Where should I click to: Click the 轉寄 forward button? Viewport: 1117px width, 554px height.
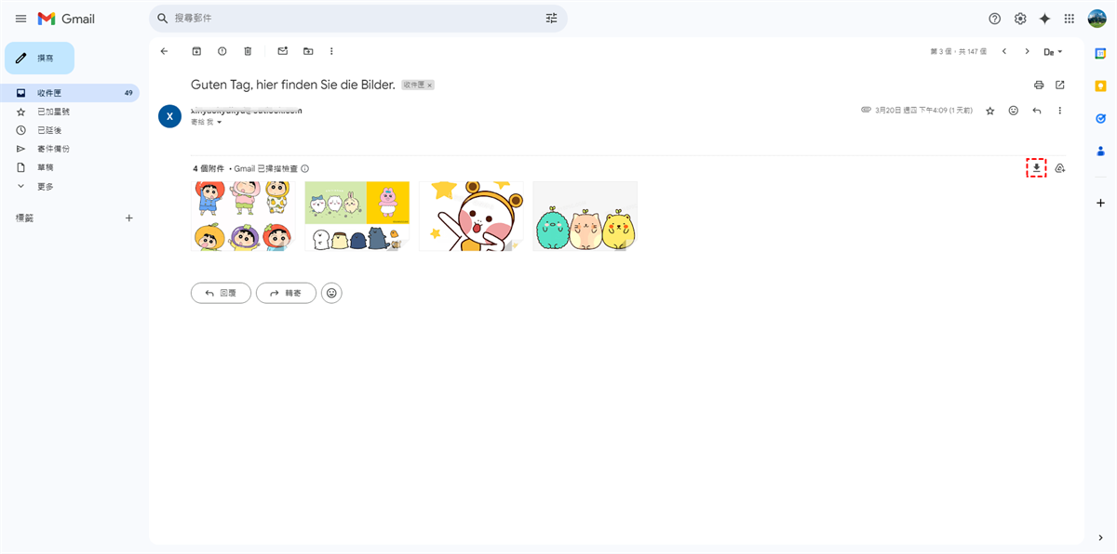(x=286, y=293)
